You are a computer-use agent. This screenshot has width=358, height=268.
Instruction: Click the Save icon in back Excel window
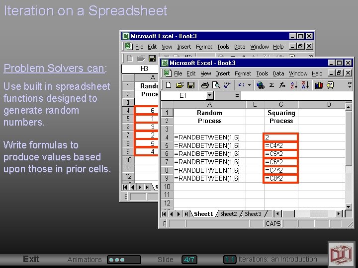[152, 59]
